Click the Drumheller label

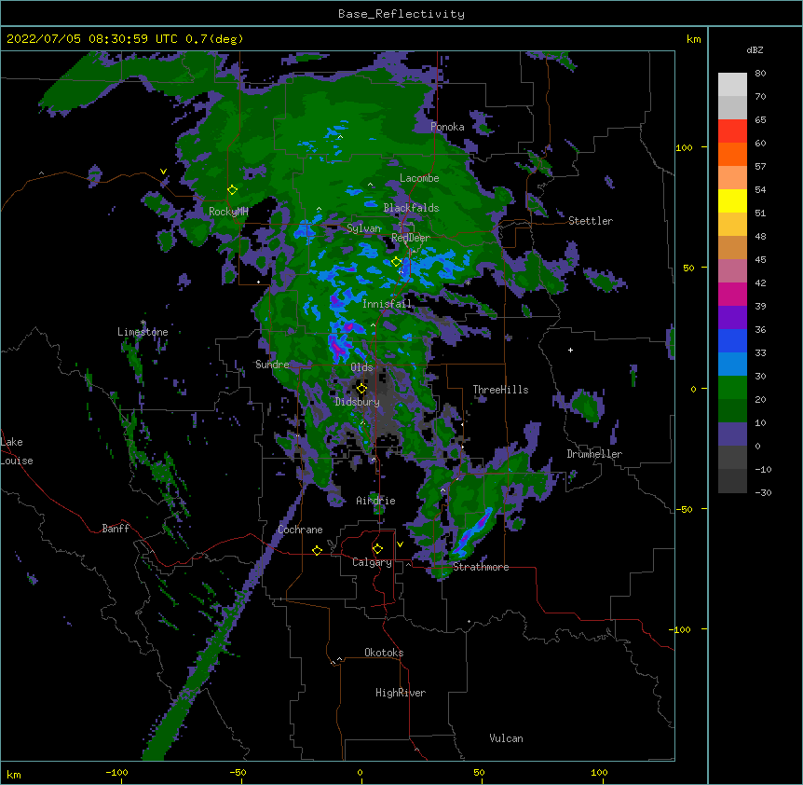pos(594,454)
